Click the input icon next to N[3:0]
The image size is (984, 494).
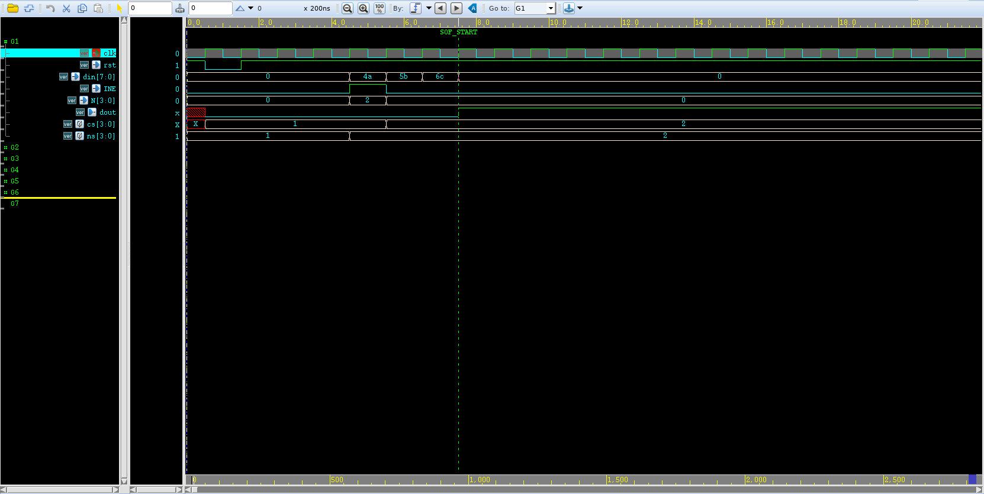[x=83, y=101]
